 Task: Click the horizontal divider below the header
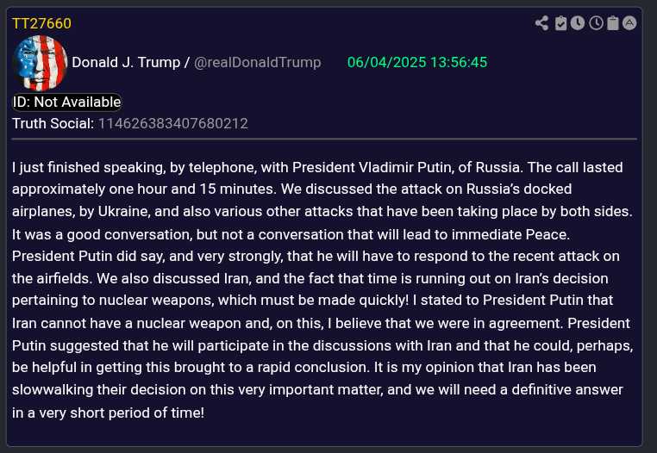coord(324,139)
